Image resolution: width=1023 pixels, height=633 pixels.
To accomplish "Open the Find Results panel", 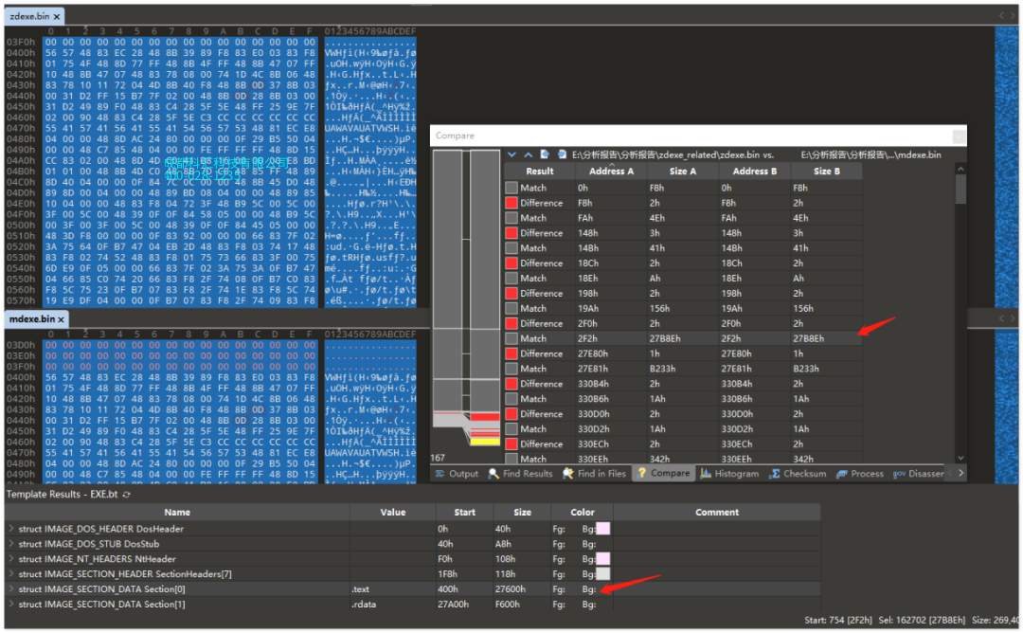I will point(521,474).
